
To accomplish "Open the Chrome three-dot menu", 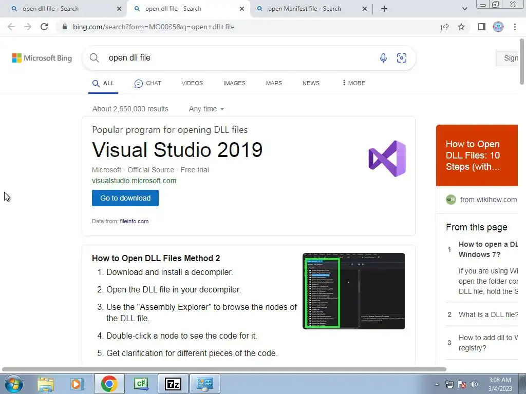I will click(x=515, y=27).
